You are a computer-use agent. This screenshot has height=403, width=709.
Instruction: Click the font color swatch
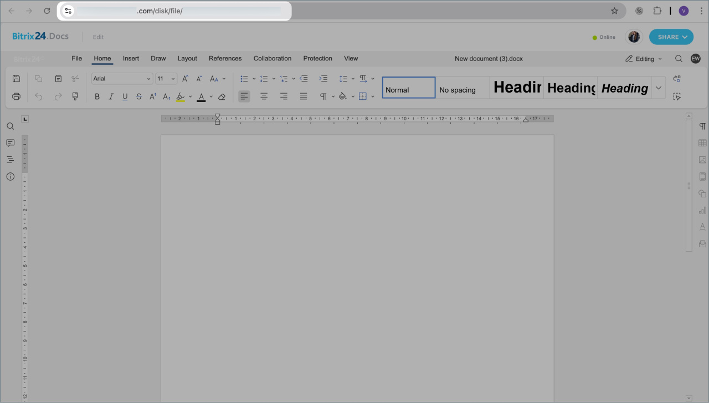pos(201,96)
